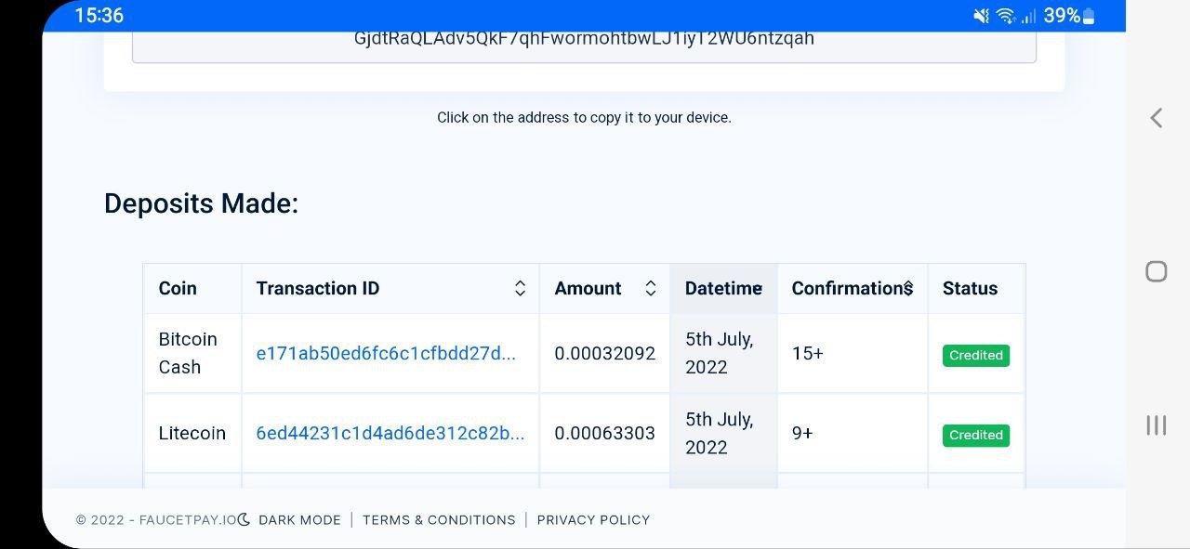Open the Privacy Policy link
1190x549 pixels.
click(593, 520)
